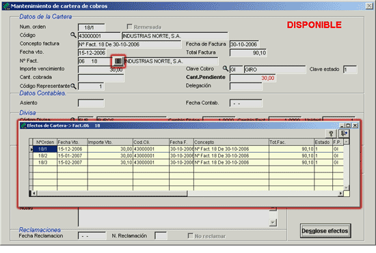The width and height of the screenshot is (376, 253).
Task: Click the barcode icon next to Nº Fact.
Action: tap(118, 61)
